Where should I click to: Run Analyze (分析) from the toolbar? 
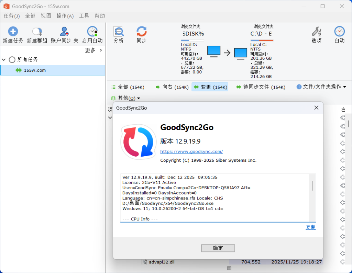[x=119, y=32]
